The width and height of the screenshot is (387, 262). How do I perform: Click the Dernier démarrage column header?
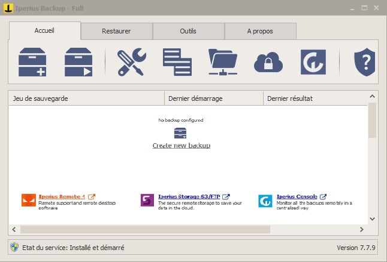tap(213, 98)
